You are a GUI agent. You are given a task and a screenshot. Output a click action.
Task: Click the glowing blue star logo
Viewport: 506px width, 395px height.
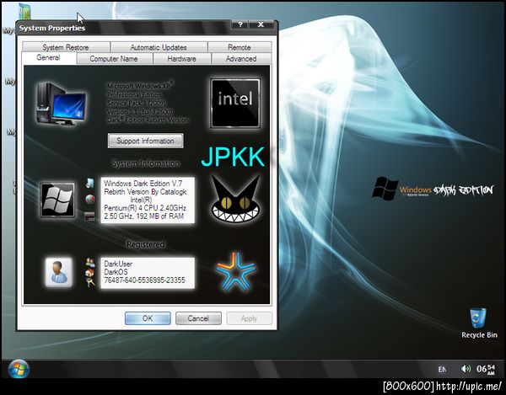[x=236, y=271]
